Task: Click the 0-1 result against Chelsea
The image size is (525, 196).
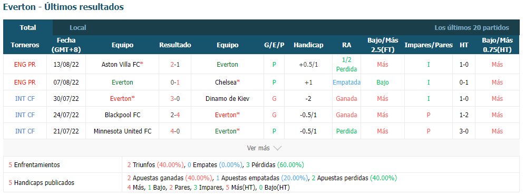Action: (x=175, y=82)
